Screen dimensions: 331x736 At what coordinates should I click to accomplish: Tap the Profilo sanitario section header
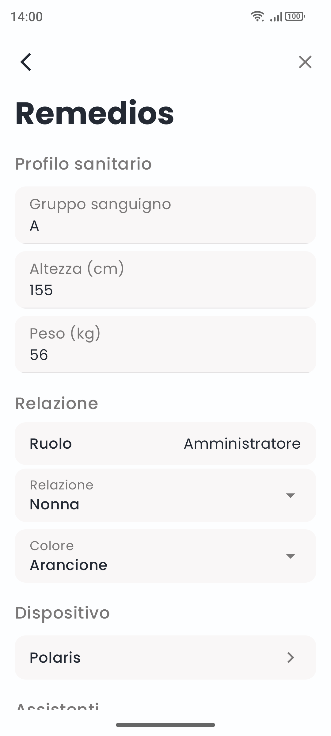point(83,164)
